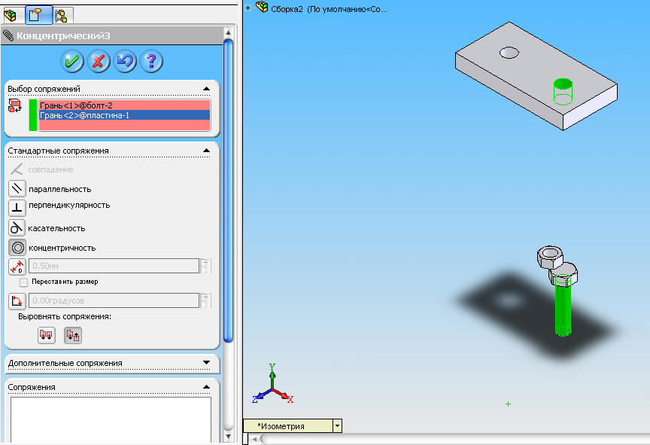Screen dimensions: 650x445
Task: Open the *Изометрия view dropdown
Action: pyautogui.click(x=338, y=426)
